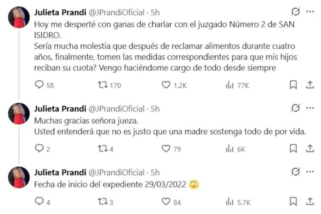This screenshot has height=214, width=321.
Task: Reply to the tweet with the eyeroll emoji
Action: [x=39, y=202]
